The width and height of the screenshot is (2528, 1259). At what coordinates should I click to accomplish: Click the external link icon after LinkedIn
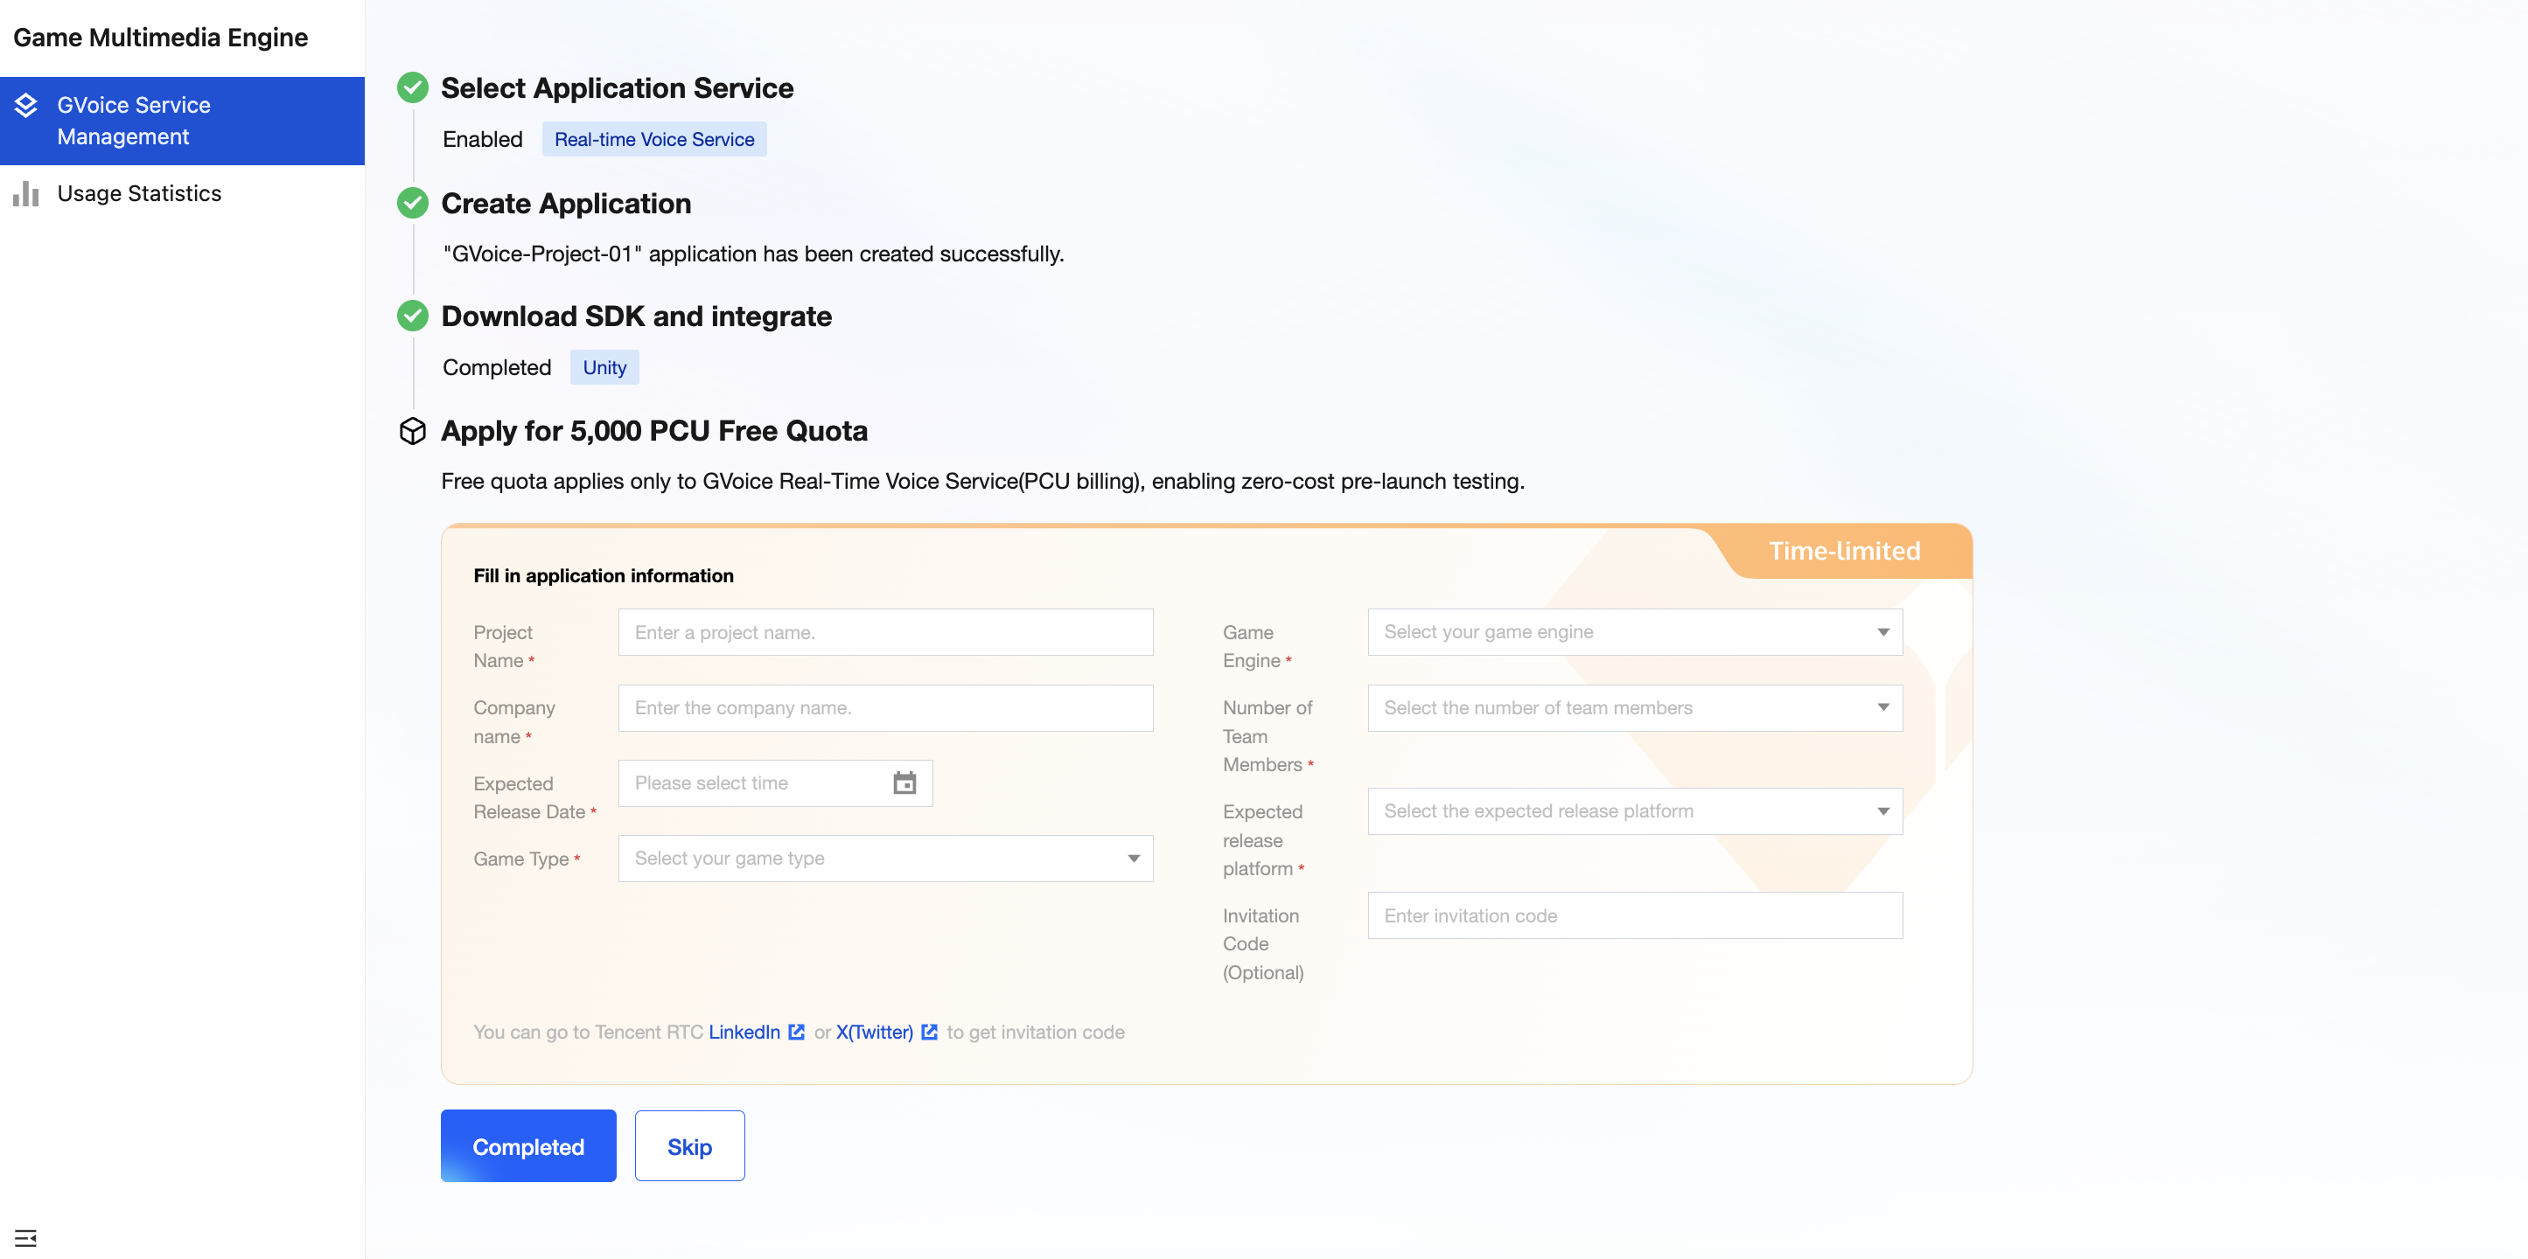pos(796,1032)
